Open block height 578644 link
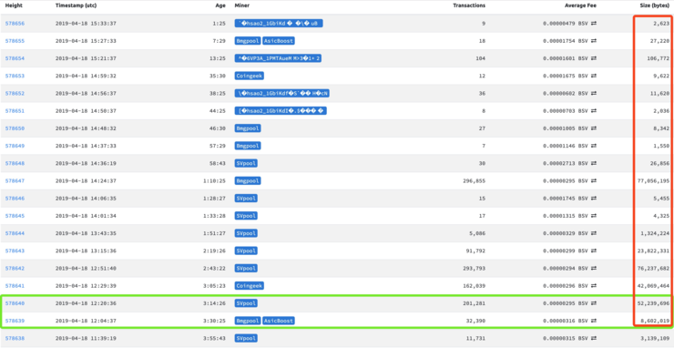The image size is (674, 348). click(x=15, y=233)
